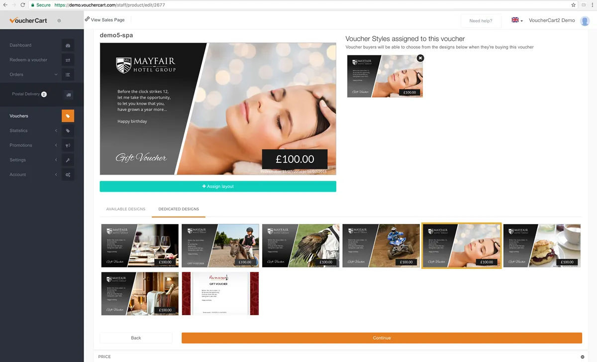Switch to the Available Designs tab
The height and width of the screenshot is (362, 597).
126,209
